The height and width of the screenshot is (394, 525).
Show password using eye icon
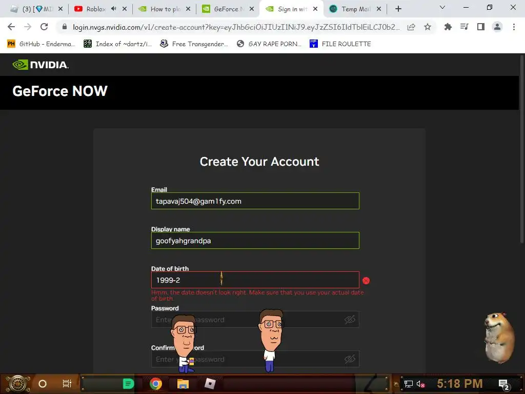tap(350, 320)
